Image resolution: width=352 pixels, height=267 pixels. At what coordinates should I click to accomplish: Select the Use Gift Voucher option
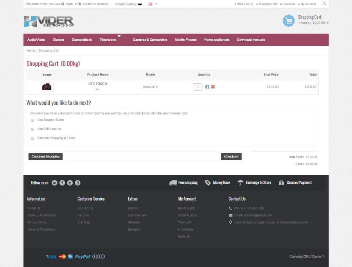(x=32, y=129)
